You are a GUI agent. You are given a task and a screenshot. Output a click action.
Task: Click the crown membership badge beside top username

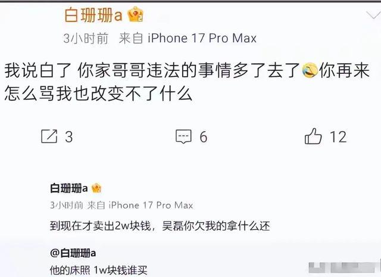136,14
